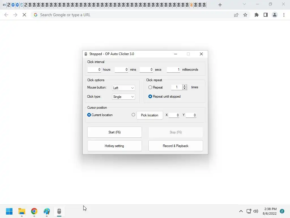Select the Repeat times radio button
Image resolution: width=290 pixels, height=218 pixels.
[150, 87]
